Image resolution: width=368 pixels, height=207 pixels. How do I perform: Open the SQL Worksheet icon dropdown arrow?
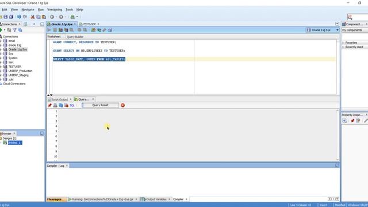(76, 17)
